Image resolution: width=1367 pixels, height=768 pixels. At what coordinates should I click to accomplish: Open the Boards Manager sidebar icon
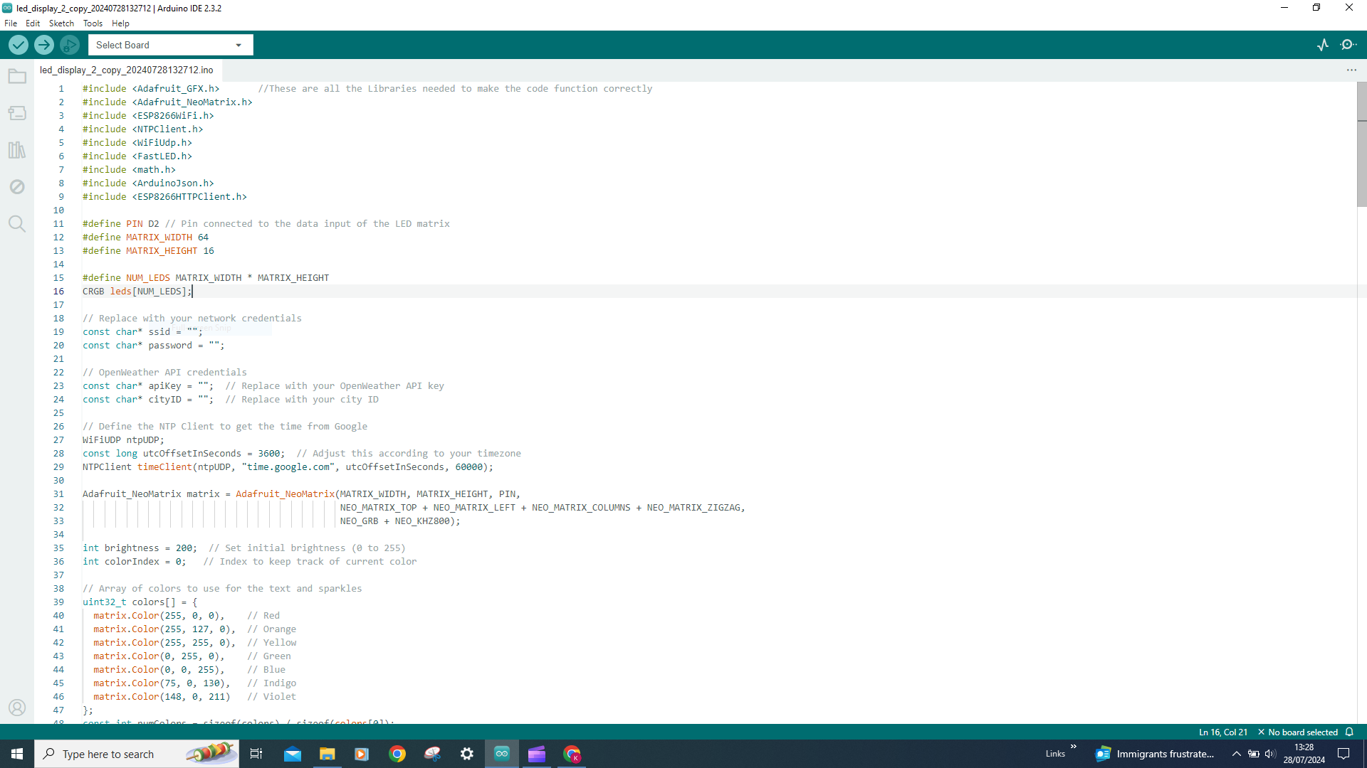(x=17, y=113)
